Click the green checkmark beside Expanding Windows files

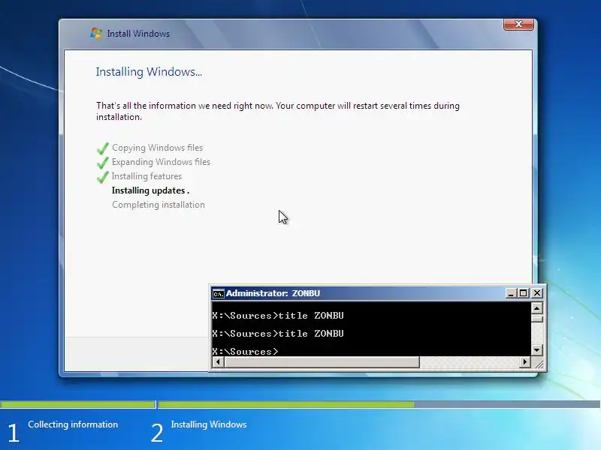103,163
